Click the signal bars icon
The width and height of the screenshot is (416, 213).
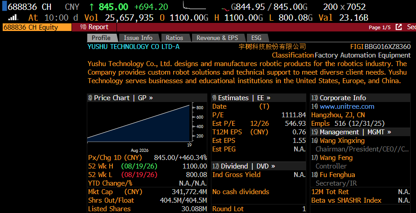click(13, 18)
